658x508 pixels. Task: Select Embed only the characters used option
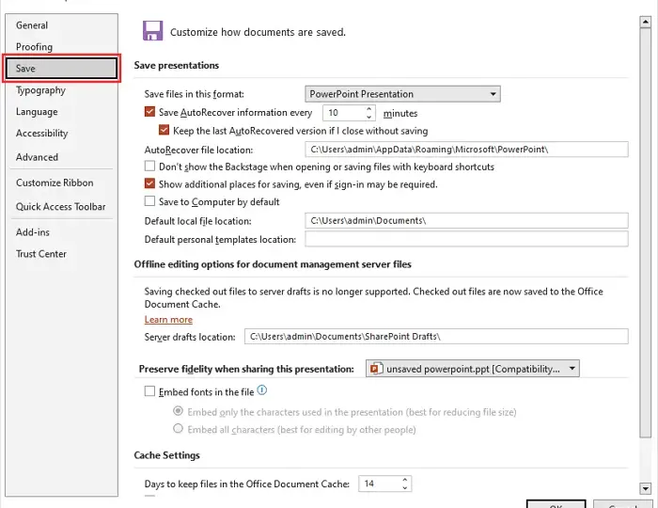click(x=178, y=411)
